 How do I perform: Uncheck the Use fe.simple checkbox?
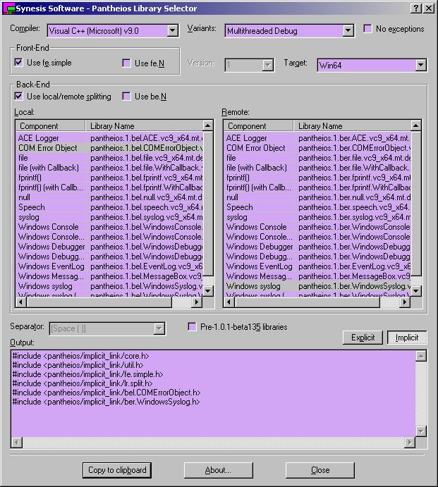tap(18, 63)
